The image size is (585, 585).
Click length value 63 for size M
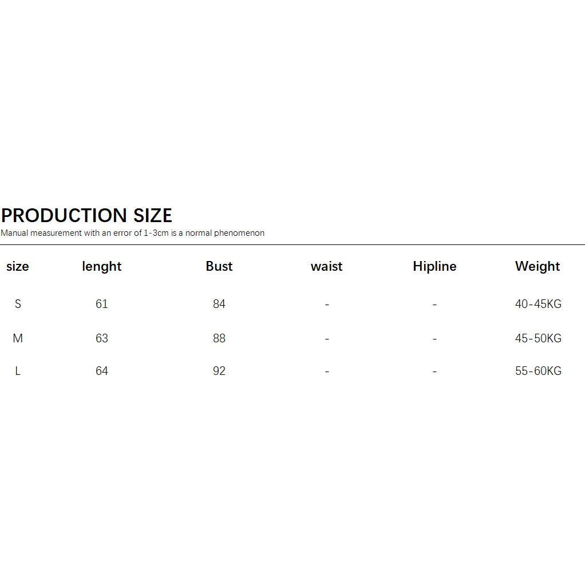(x=102, y=338)
